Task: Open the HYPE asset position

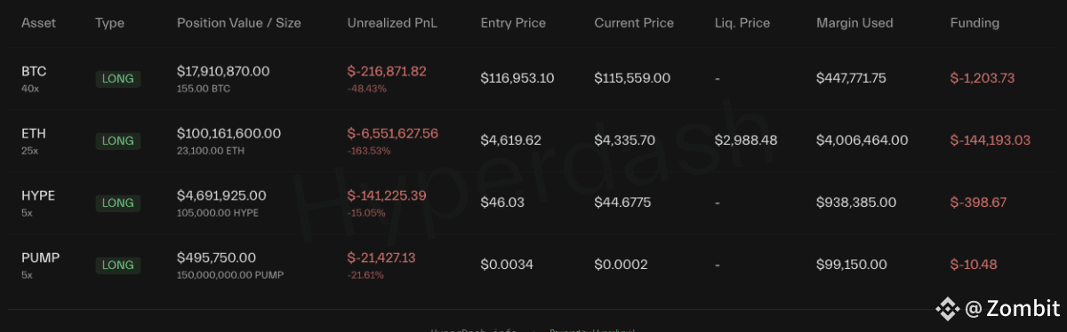Action: [x=533, y=202]
